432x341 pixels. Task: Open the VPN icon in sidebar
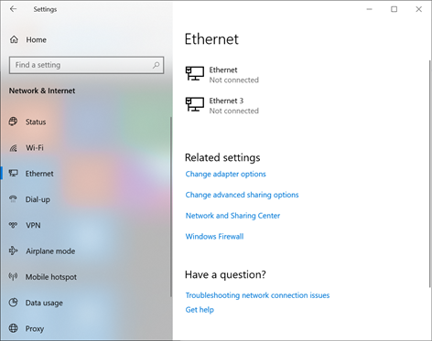coord(13,225)
